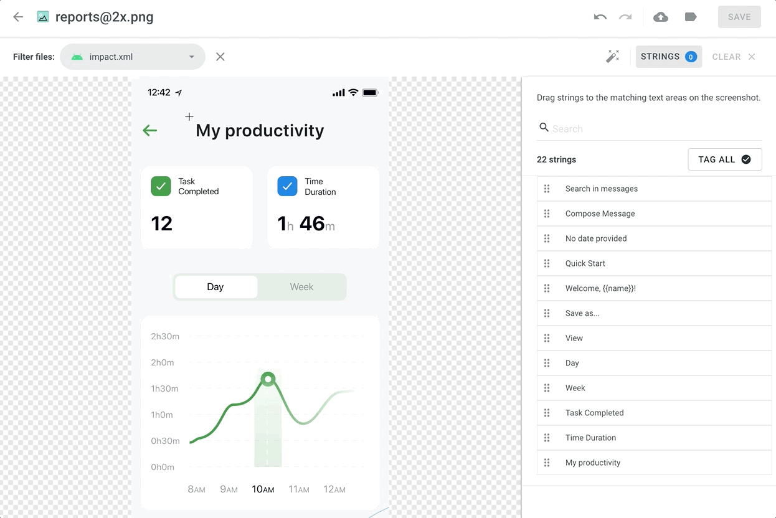Click the cloud upload icon

661,17
